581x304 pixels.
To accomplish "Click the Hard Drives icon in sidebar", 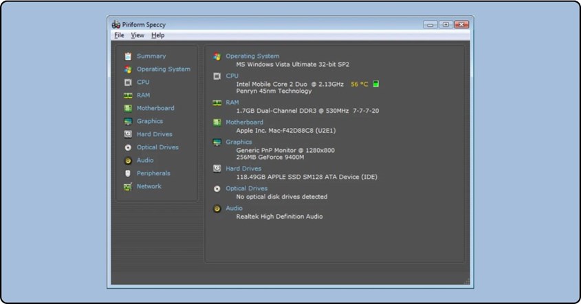I will [128, 134].
